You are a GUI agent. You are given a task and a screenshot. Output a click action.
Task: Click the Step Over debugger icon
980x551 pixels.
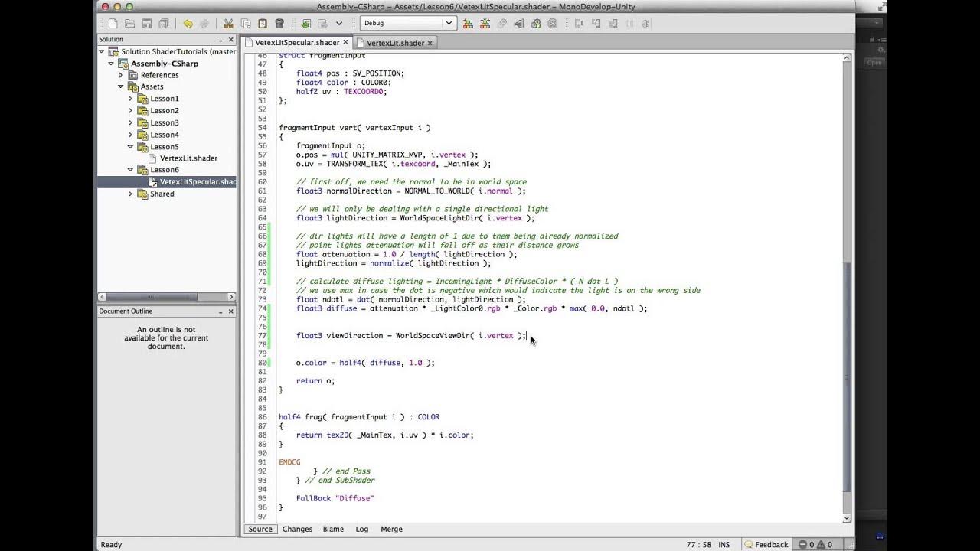tap(579, 24)
